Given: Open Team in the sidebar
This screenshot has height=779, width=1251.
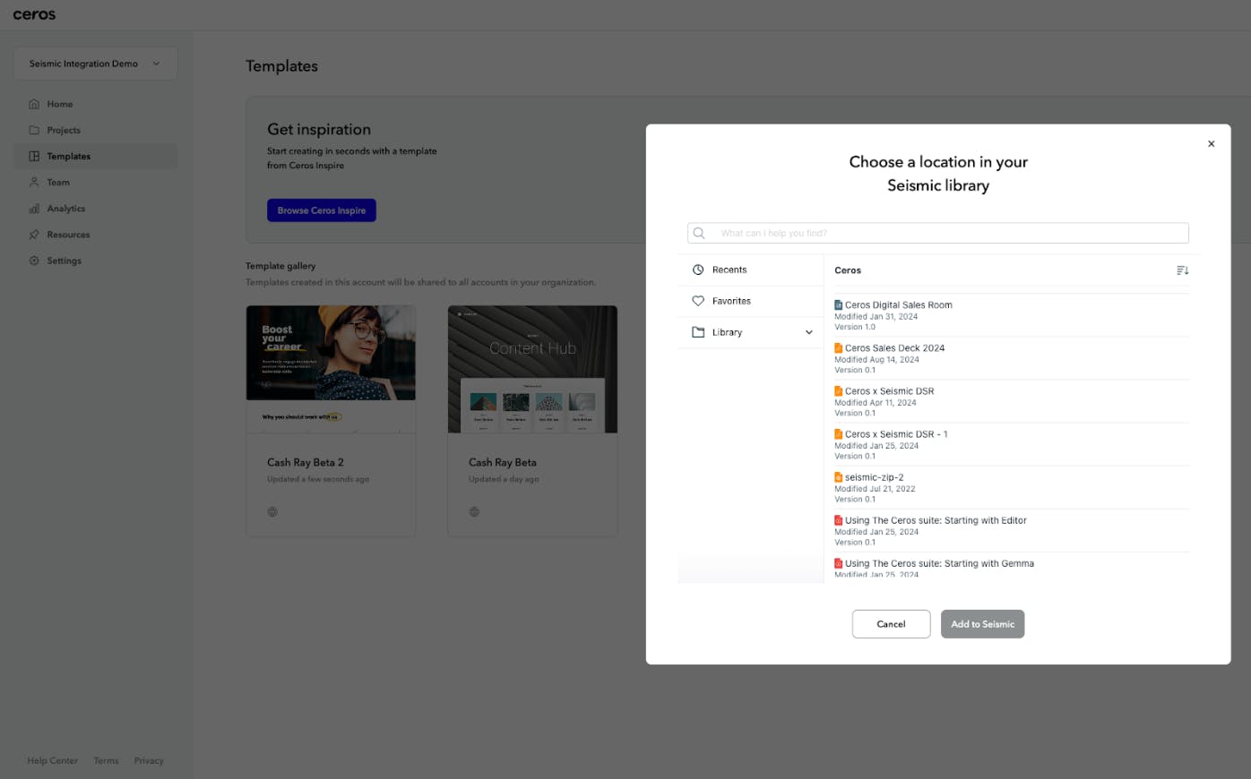Looking at the screenshot, I should (95, 182).
